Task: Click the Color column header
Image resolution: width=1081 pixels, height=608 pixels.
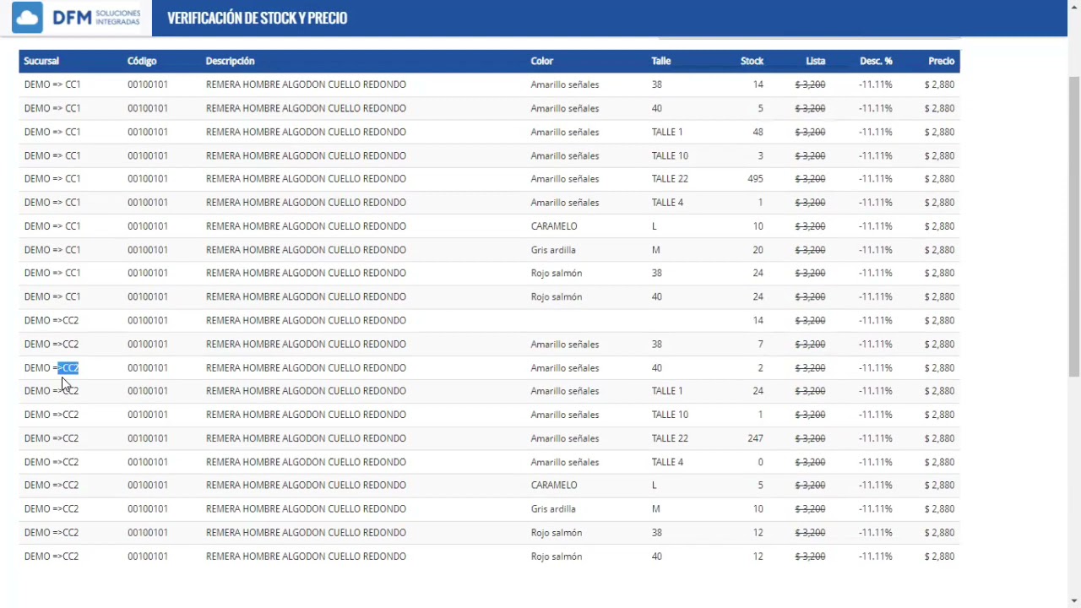Action: tap(542, 61)
